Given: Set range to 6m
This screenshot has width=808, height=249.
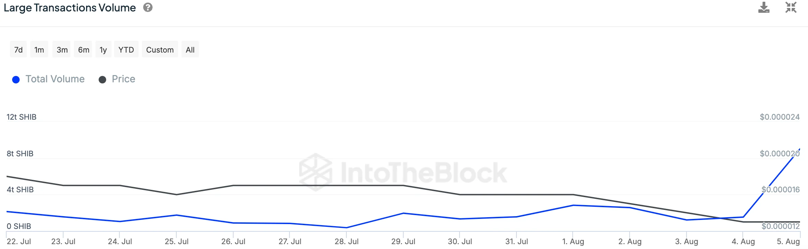Looking at the screenshot, I should click(84, 50).
